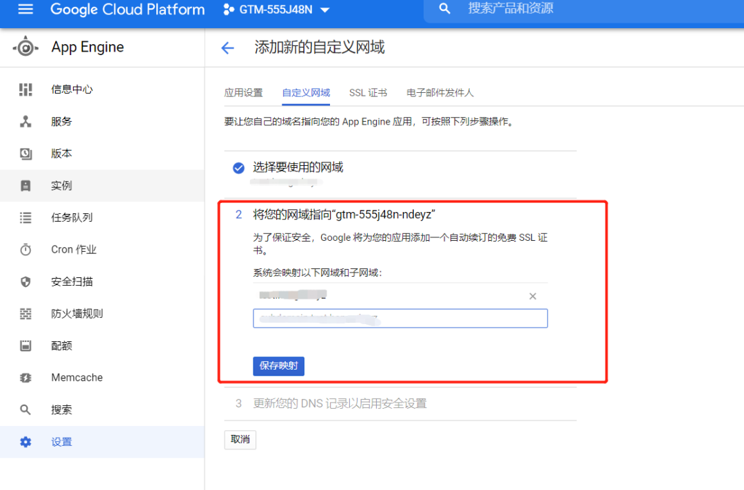Click the 配额 quota icon
The width and height of the screenshot is (744, 490).
point(25,345)
